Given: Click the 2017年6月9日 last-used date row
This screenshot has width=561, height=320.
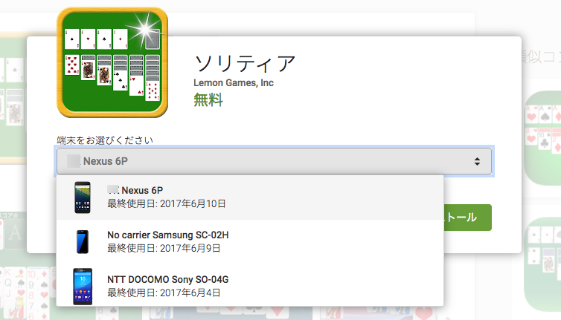Looking at the screenshot, I should 164,249.
